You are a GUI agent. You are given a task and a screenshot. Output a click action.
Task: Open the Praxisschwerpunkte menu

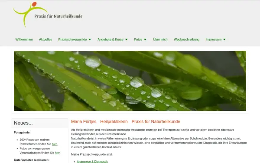(72, 40)
